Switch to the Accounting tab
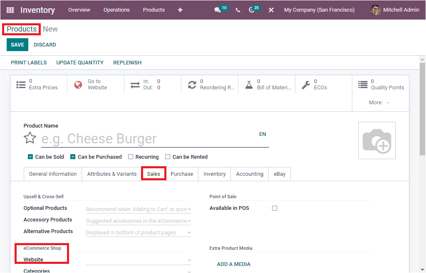426x273 pixels. click(249, 174)
